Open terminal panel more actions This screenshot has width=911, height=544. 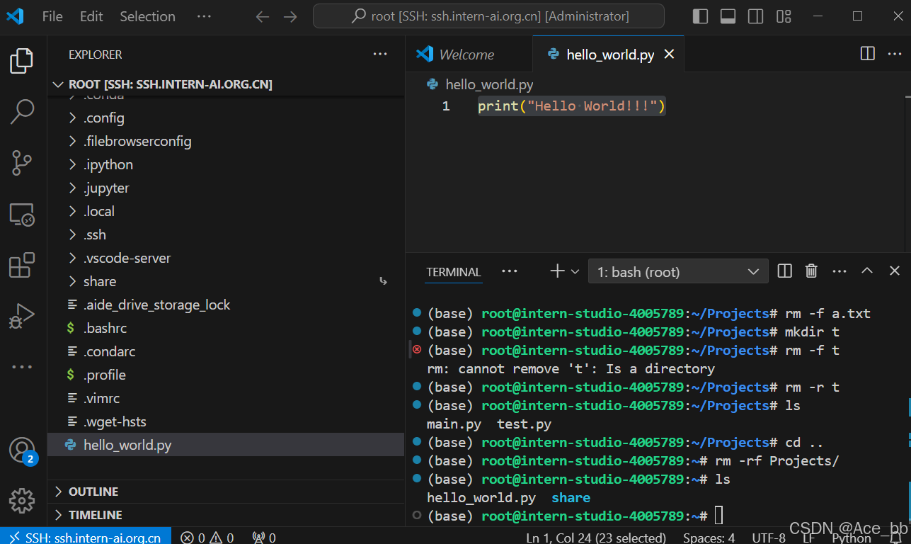840,271
